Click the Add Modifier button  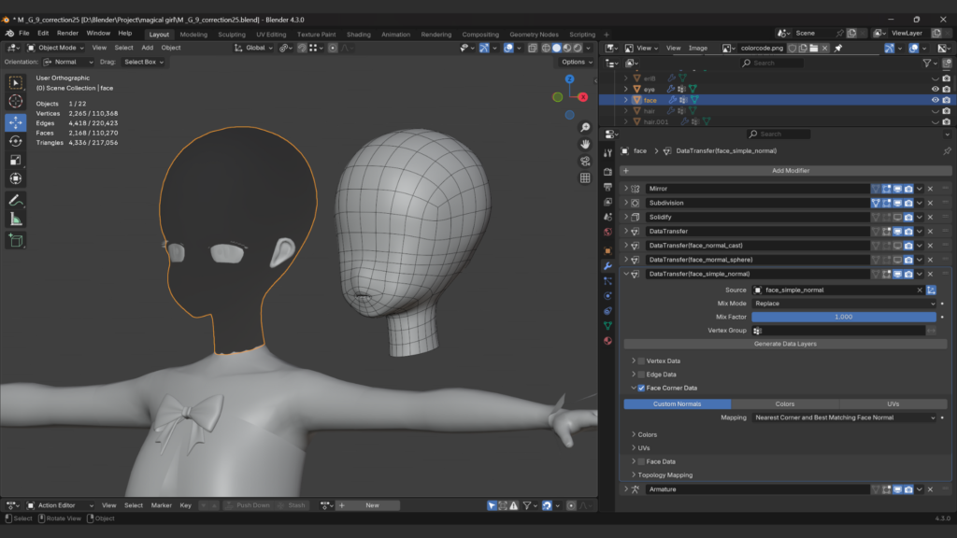(789, 170)
